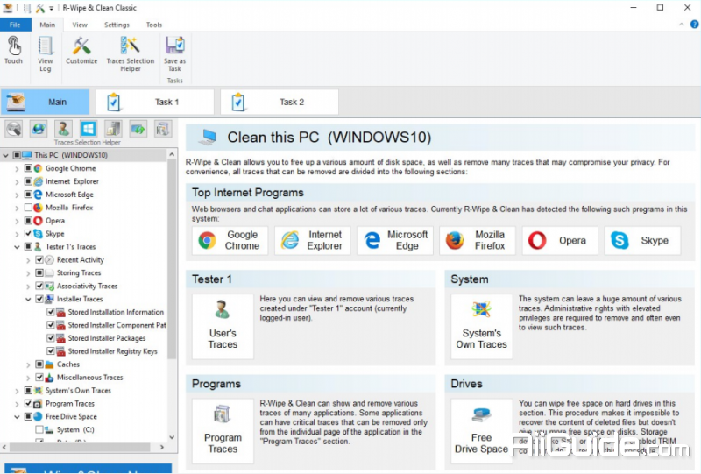
Task: Check the Mozilla Firefox checkbox
Action: coord(28,208)
